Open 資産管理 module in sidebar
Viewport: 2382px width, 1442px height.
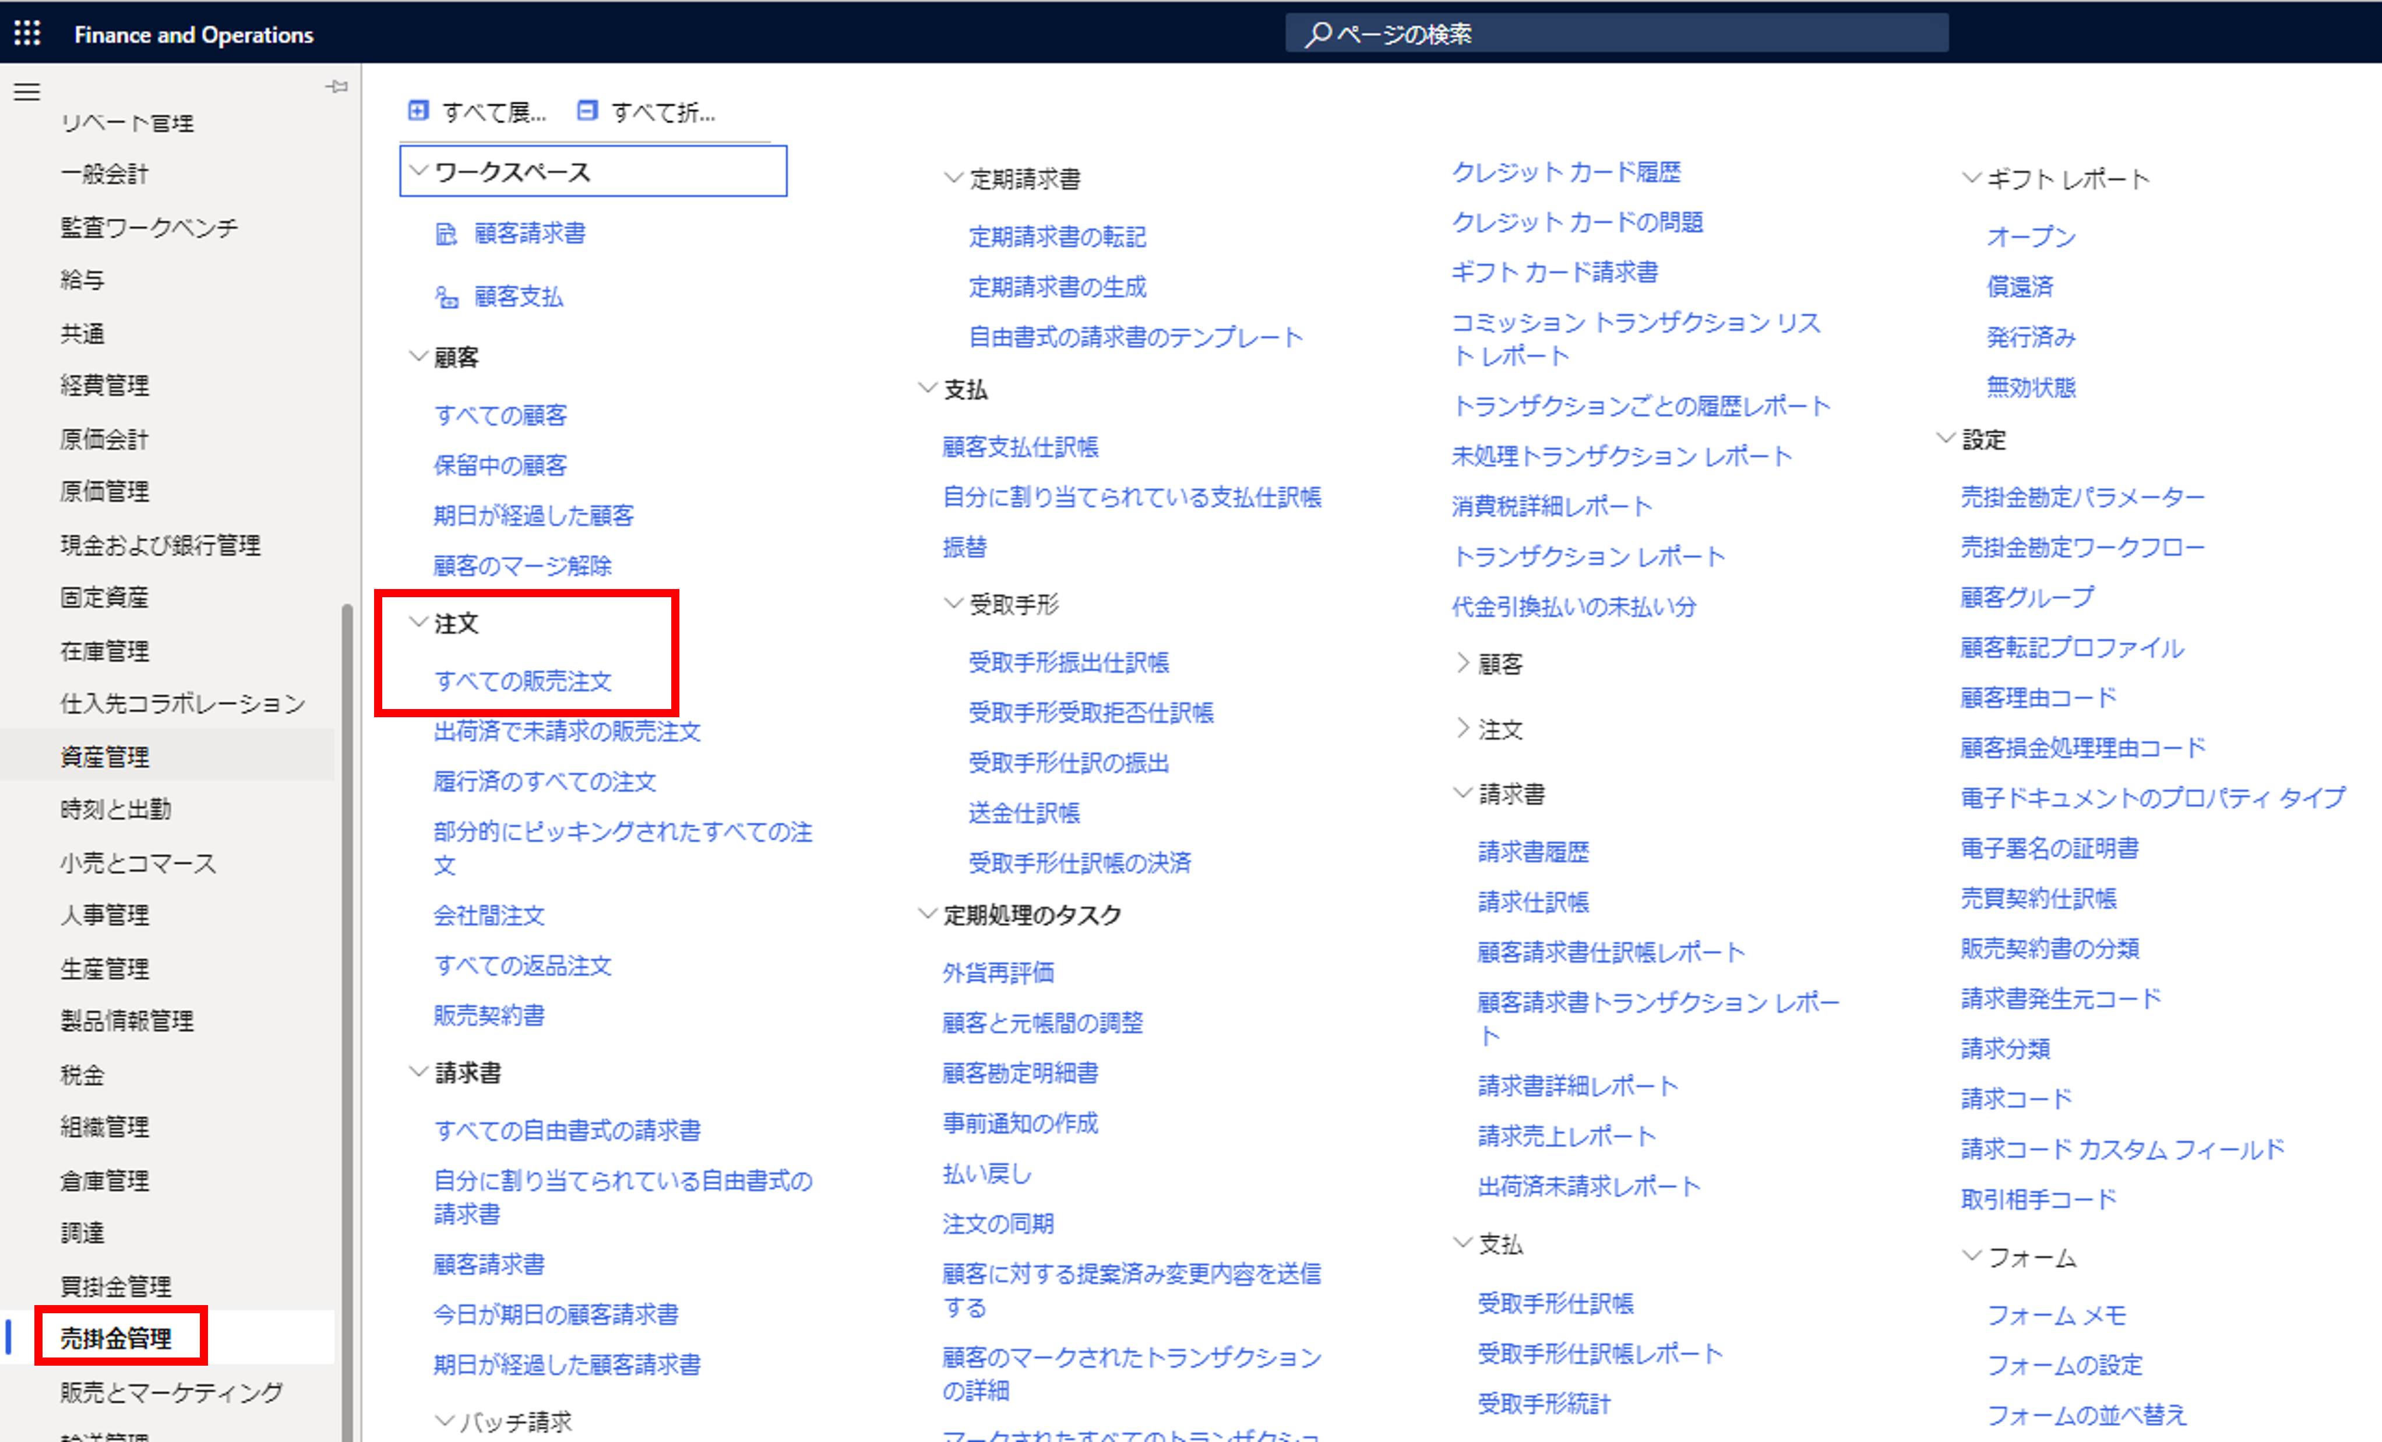pos(104,757)
